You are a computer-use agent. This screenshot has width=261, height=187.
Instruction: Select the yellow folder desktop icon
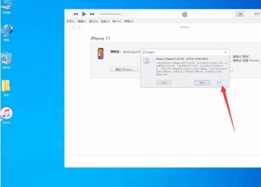click(x=6, y=88)
